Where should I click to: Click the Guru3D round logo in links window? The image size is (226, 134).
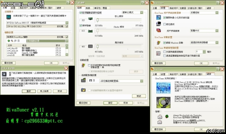point(163,103)
